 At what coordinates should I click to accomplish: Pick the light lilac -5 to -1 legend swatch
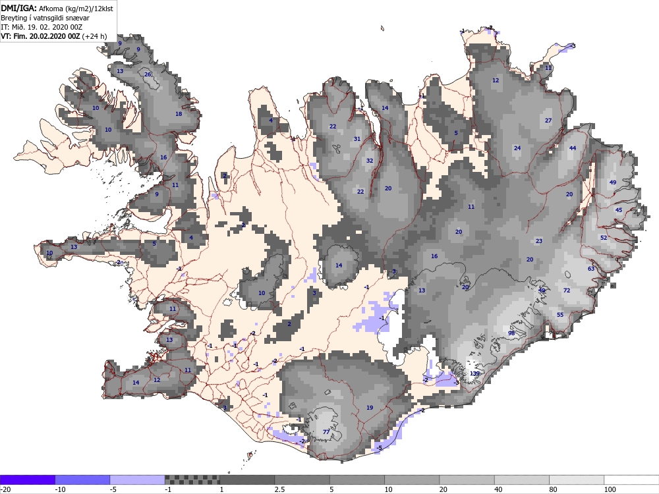point(138,480)
